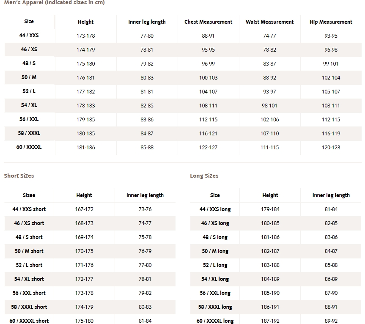Select height value 167-172 in short sizes
This screenshot has width=365, height=324.
click(84, 209)
